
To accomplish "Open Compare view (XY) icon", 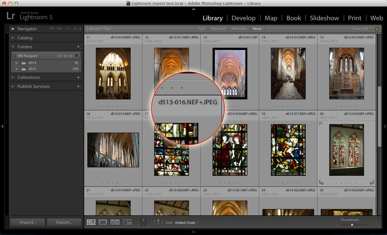I will (x=115, y=222).
